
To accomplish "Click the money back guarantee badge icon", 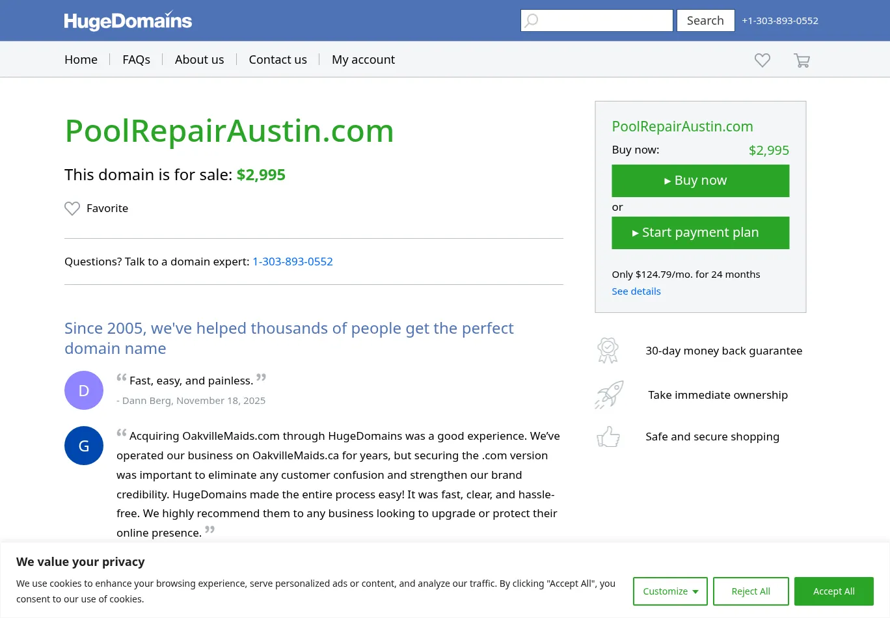I will pos(608,351).
